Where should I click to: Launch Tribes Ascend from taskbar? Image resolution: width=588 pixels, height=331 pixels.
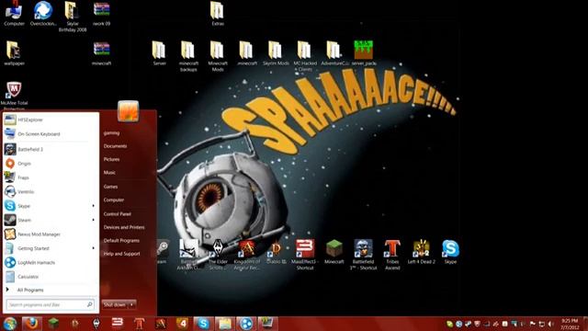140,324
